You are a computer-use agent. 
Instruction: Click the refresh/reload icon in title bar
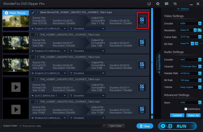click(149, 4)
